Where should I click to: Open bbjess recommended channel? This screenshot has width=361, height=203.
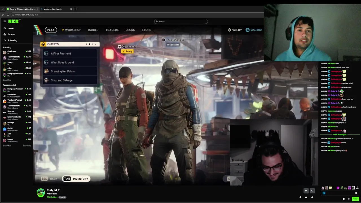[x=17, y=140]
